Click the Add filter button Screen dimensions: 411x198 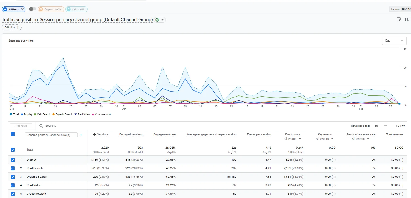coord(12,27)
